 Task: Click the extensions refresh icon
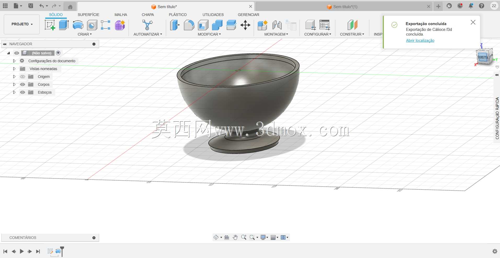pos(449,6)
